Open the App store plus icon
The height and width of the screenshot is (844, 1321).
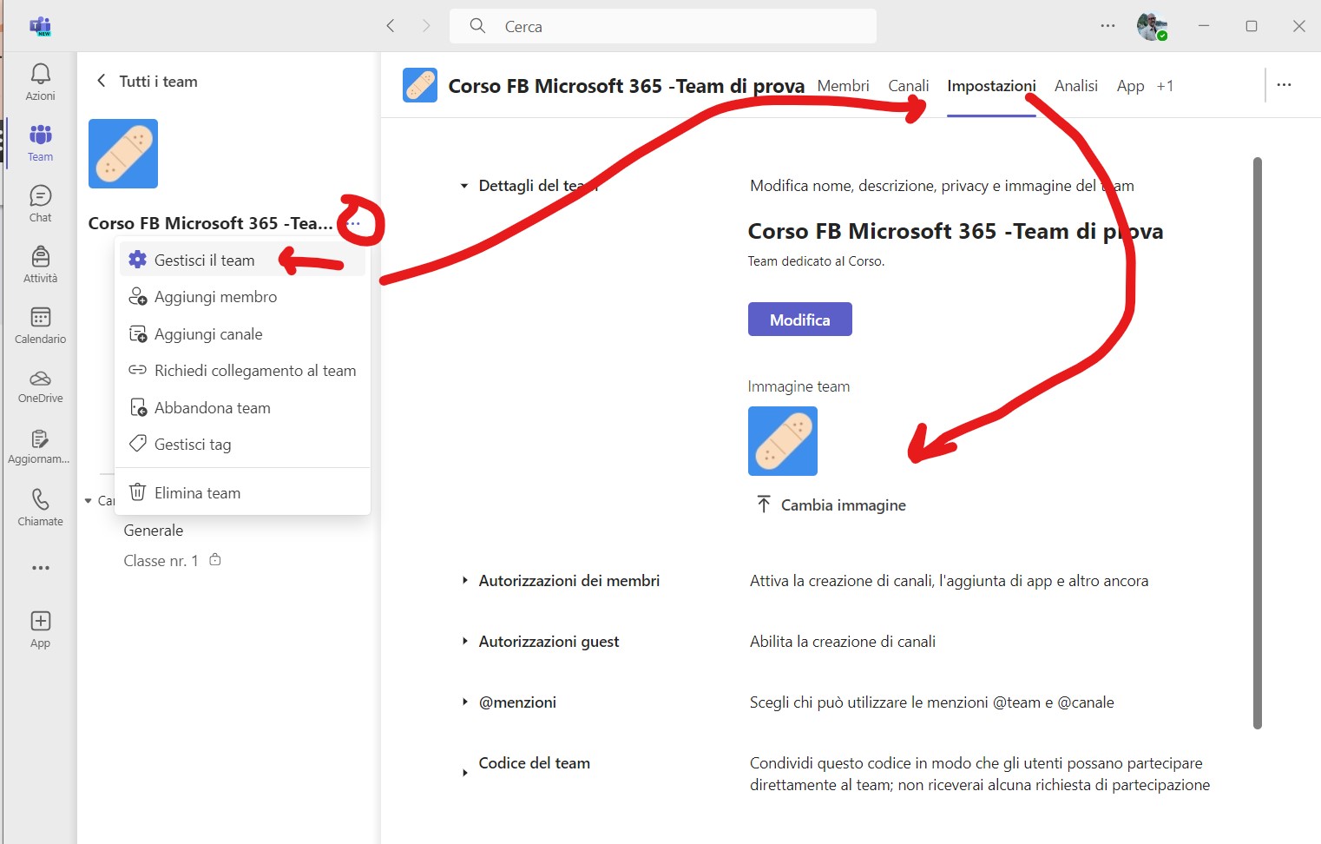[x=40, y=629]
